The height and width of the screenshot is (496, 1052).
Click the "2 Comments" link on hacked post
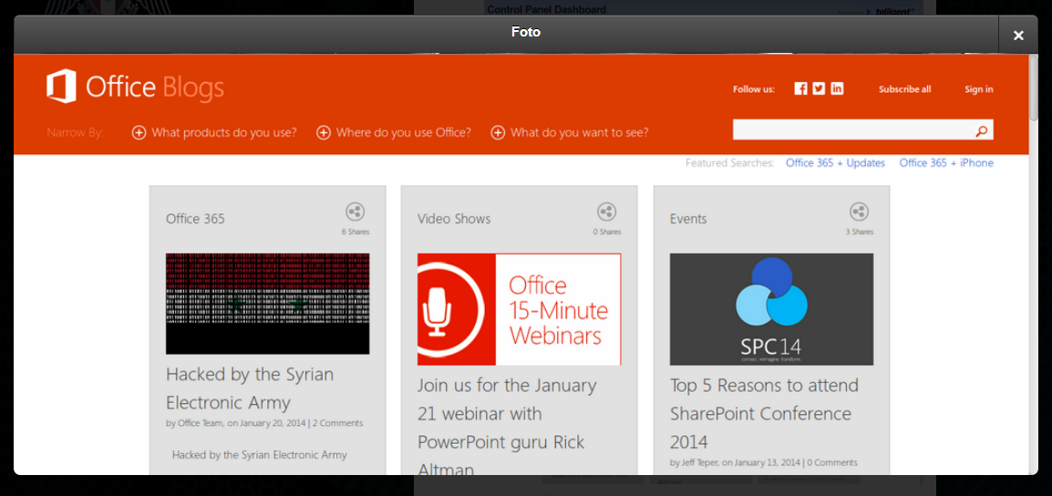[x=337, y=423]
